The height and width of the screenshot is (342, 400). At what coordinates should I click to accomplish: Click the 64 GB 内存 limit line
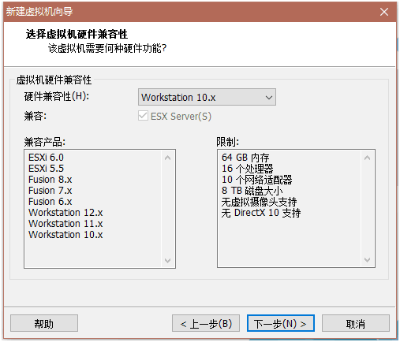(x=245, y=158)
